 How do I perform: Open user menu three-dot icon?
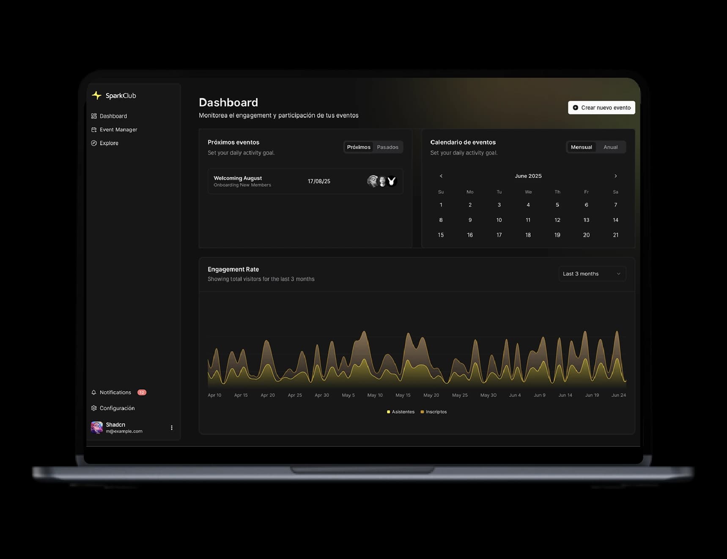coord(172,428)
